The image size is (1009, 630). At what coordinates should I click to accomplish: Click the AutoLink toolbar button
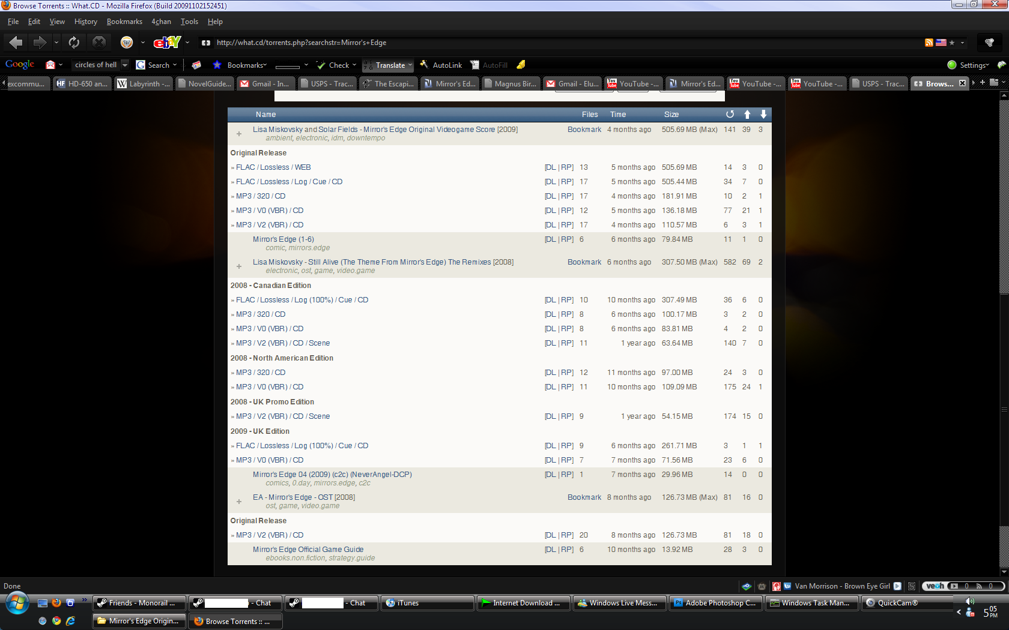point(441,65)
